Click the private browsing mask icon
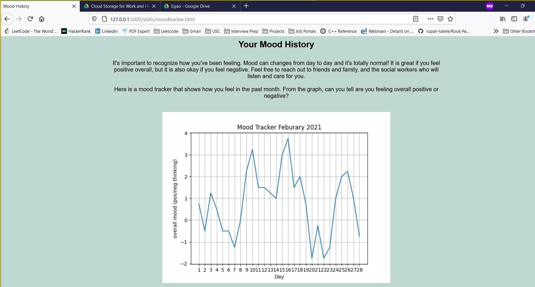 pyautogui.click(x=490, y=6)
